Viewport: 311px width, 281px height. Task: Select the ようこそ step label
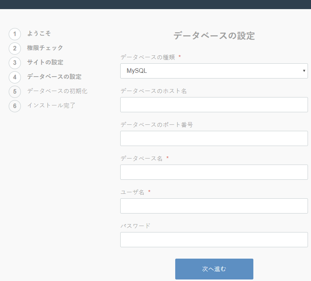pos(39,33)
